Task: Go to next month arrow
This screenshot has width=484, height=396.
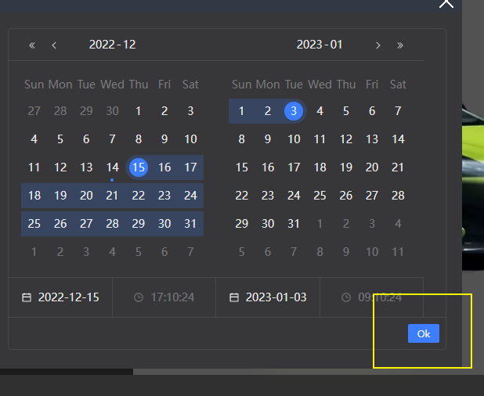Action: point(377,45)
